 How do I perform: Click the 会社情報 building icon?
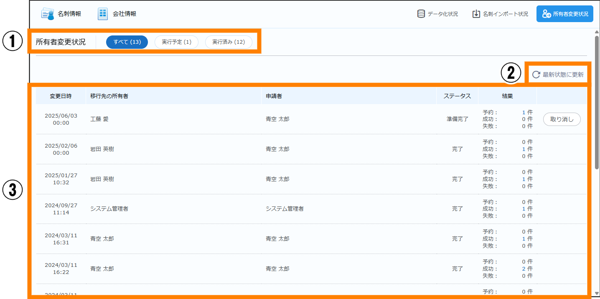click(x=102, y=14)
